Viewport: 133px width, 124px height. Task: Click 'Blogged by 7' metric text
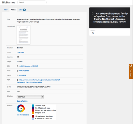pyautogui.click(x=40, y=113)
